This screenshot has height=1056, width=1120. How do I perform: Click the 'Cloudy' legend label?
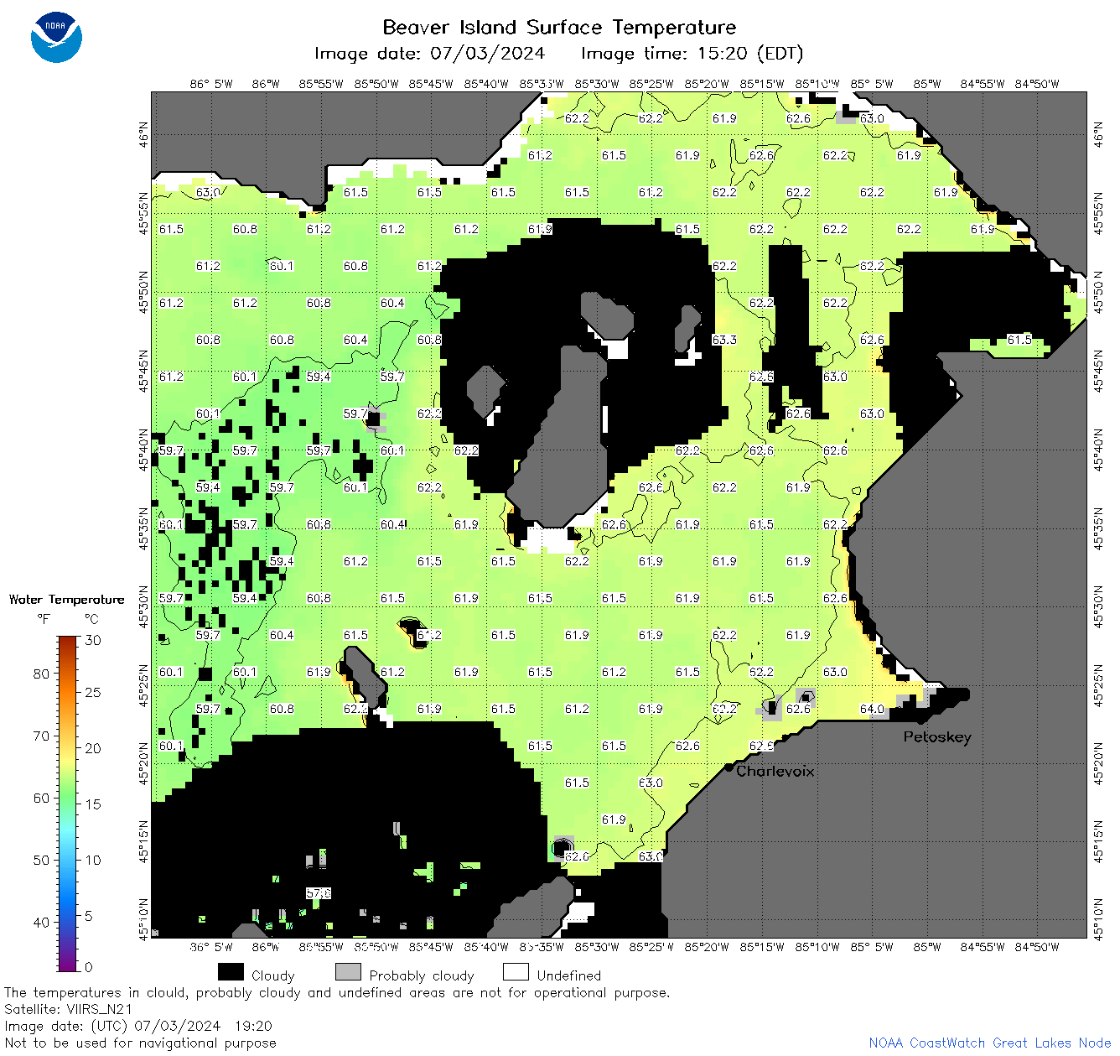point(273,975)
